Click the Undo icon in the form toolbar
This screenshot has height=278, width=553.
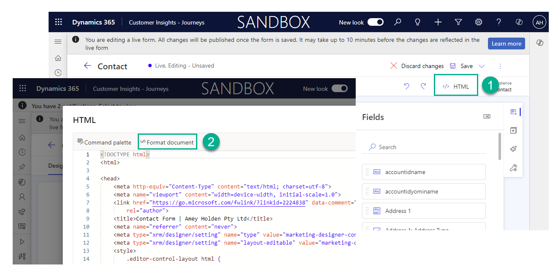406,86
